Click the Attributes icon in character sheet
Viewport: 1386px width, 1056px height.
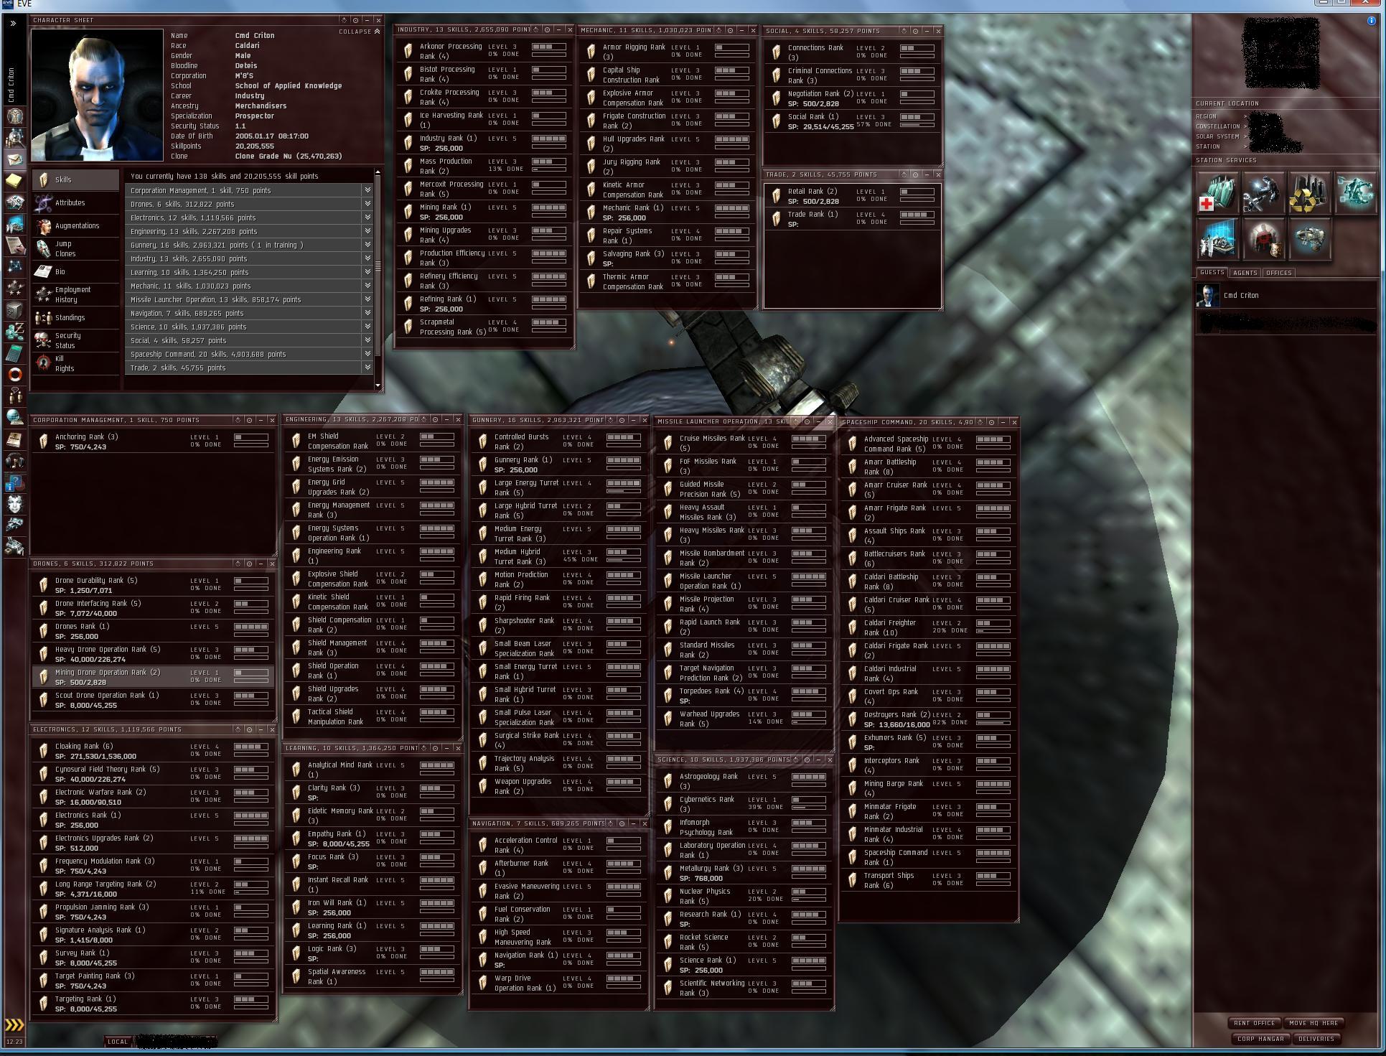44,203
